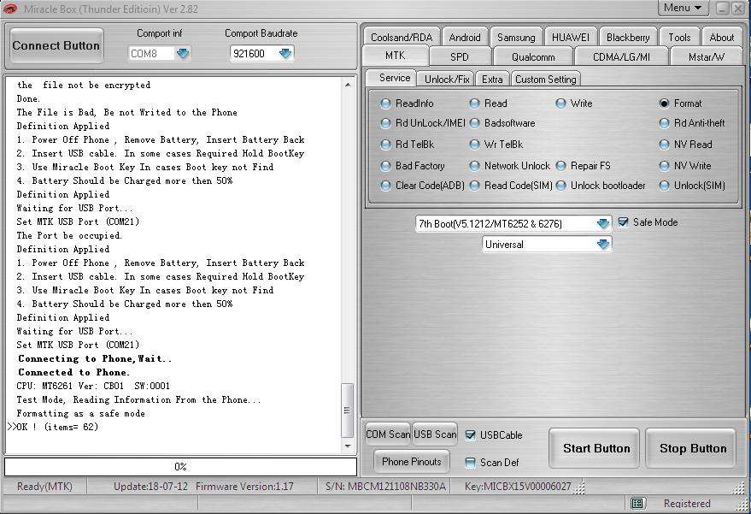Image resolution: width=751 pixels, height=514 pixels.
Task: Click the log scrollbar thumb
Action: (348, 411)
